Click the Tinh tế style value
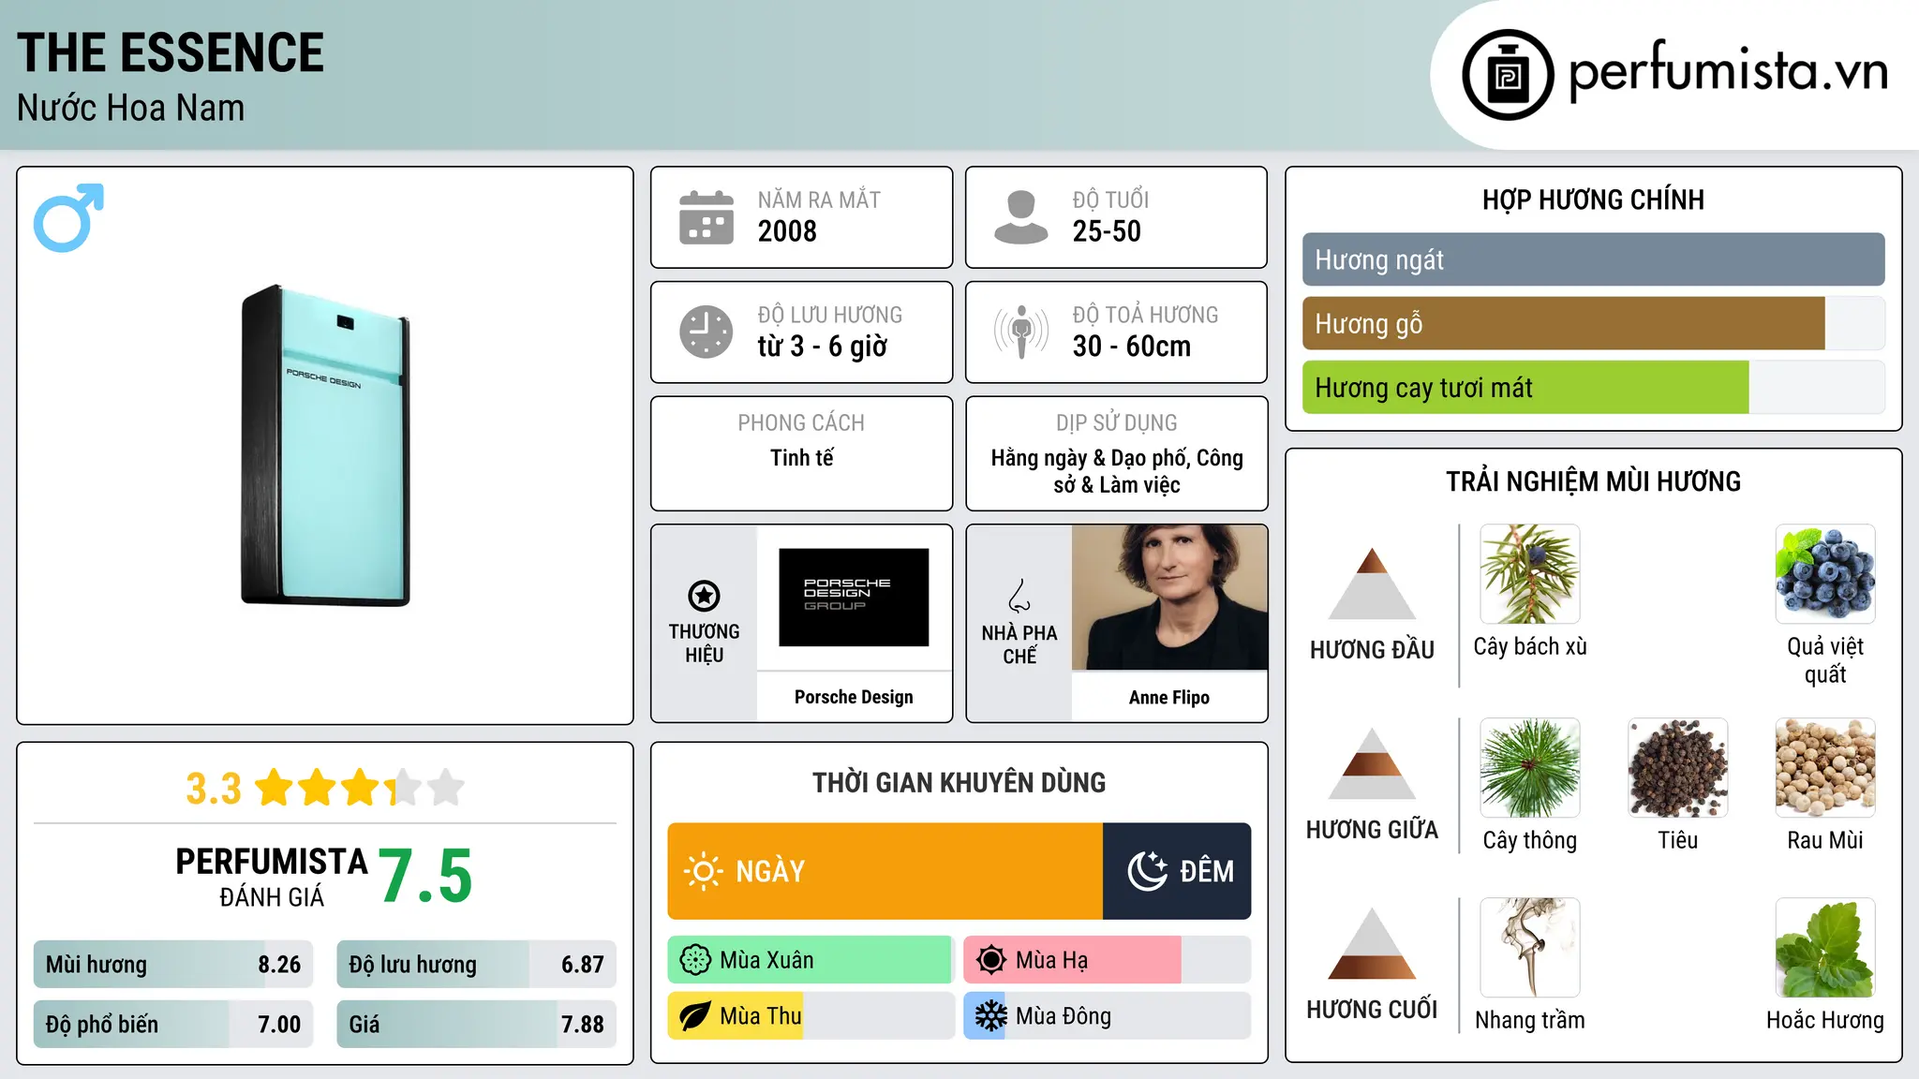The width and height of the screenshot is (1919, 1079). click(x=802, y=458)
